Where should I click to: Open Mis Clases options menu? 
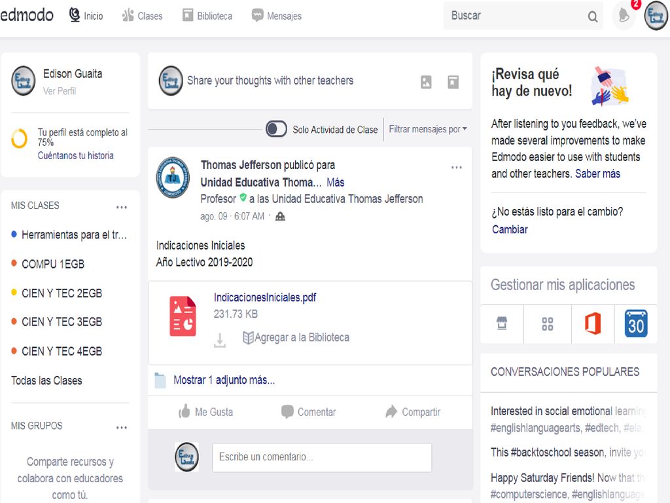point(121,207)
